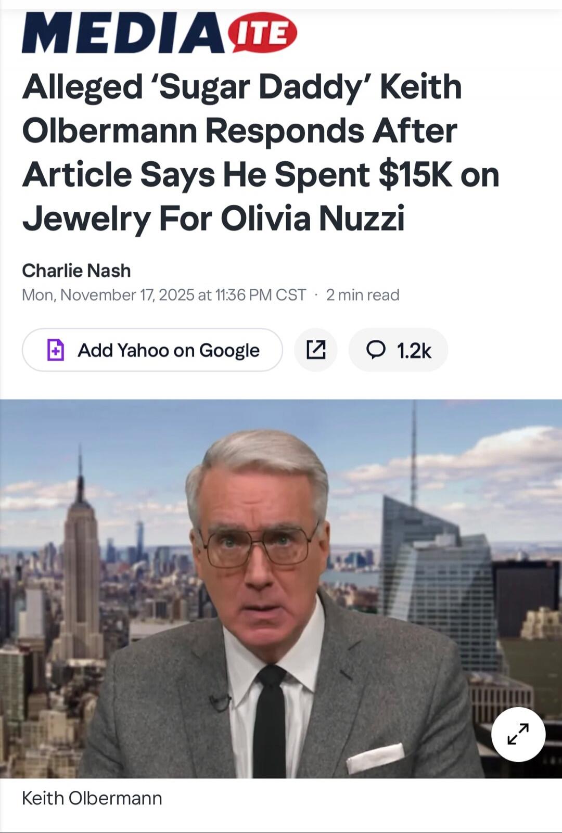Click the comment bubble icon
This screenshot has height=833, width=562.
tap(376, 350)
